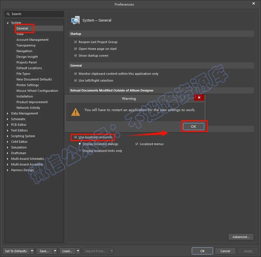Viewport: 261px width, 257px height.
Task: Expand the Multi-board Assembly node
Action: (7, 164)
